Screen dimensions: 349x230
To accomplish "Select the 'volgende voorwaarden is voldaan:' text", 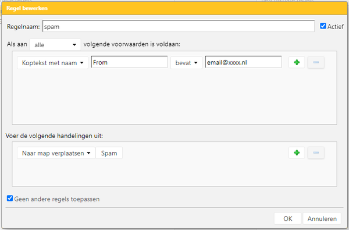I will tap(132, 44).
